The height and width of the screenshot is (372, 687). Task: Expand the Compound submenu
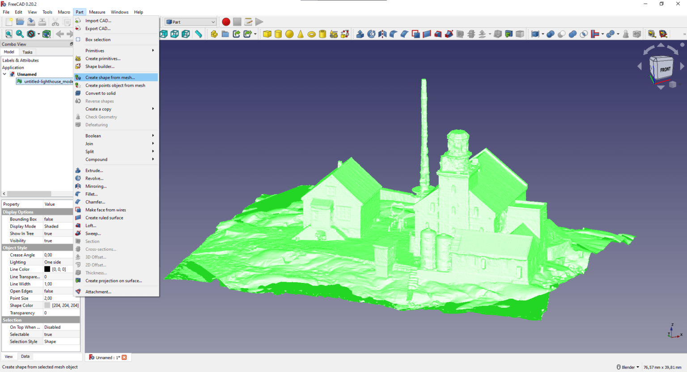[x=116, y=159]
